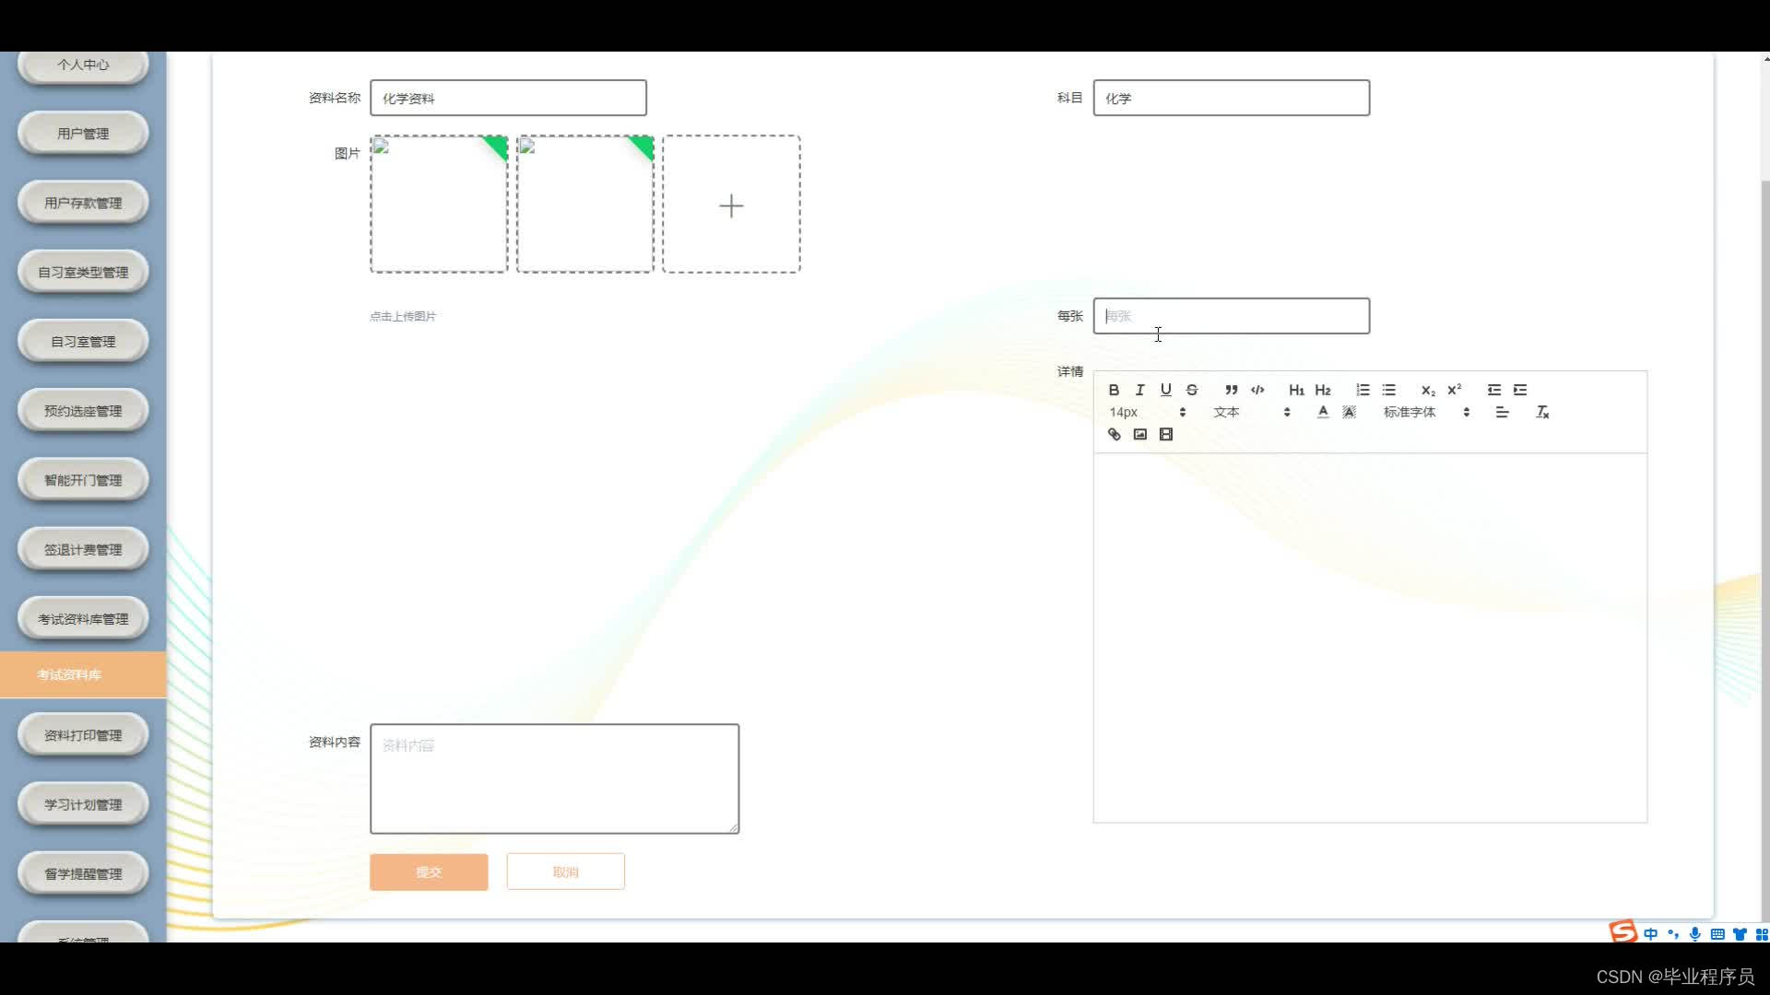Toggle underline formatting in editor toolbar
Screen dimensions: 1770x995
pos(1165,390)
